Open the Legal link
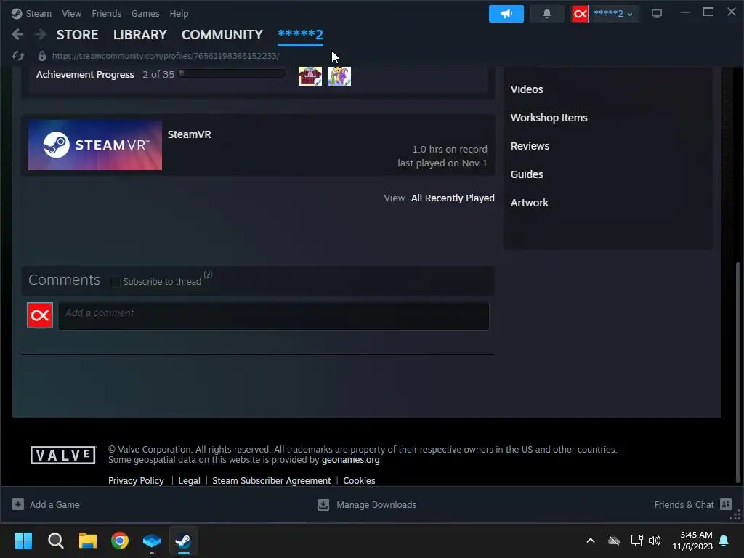Viewport: 744px width, 558px height. (x=190, y=481)
